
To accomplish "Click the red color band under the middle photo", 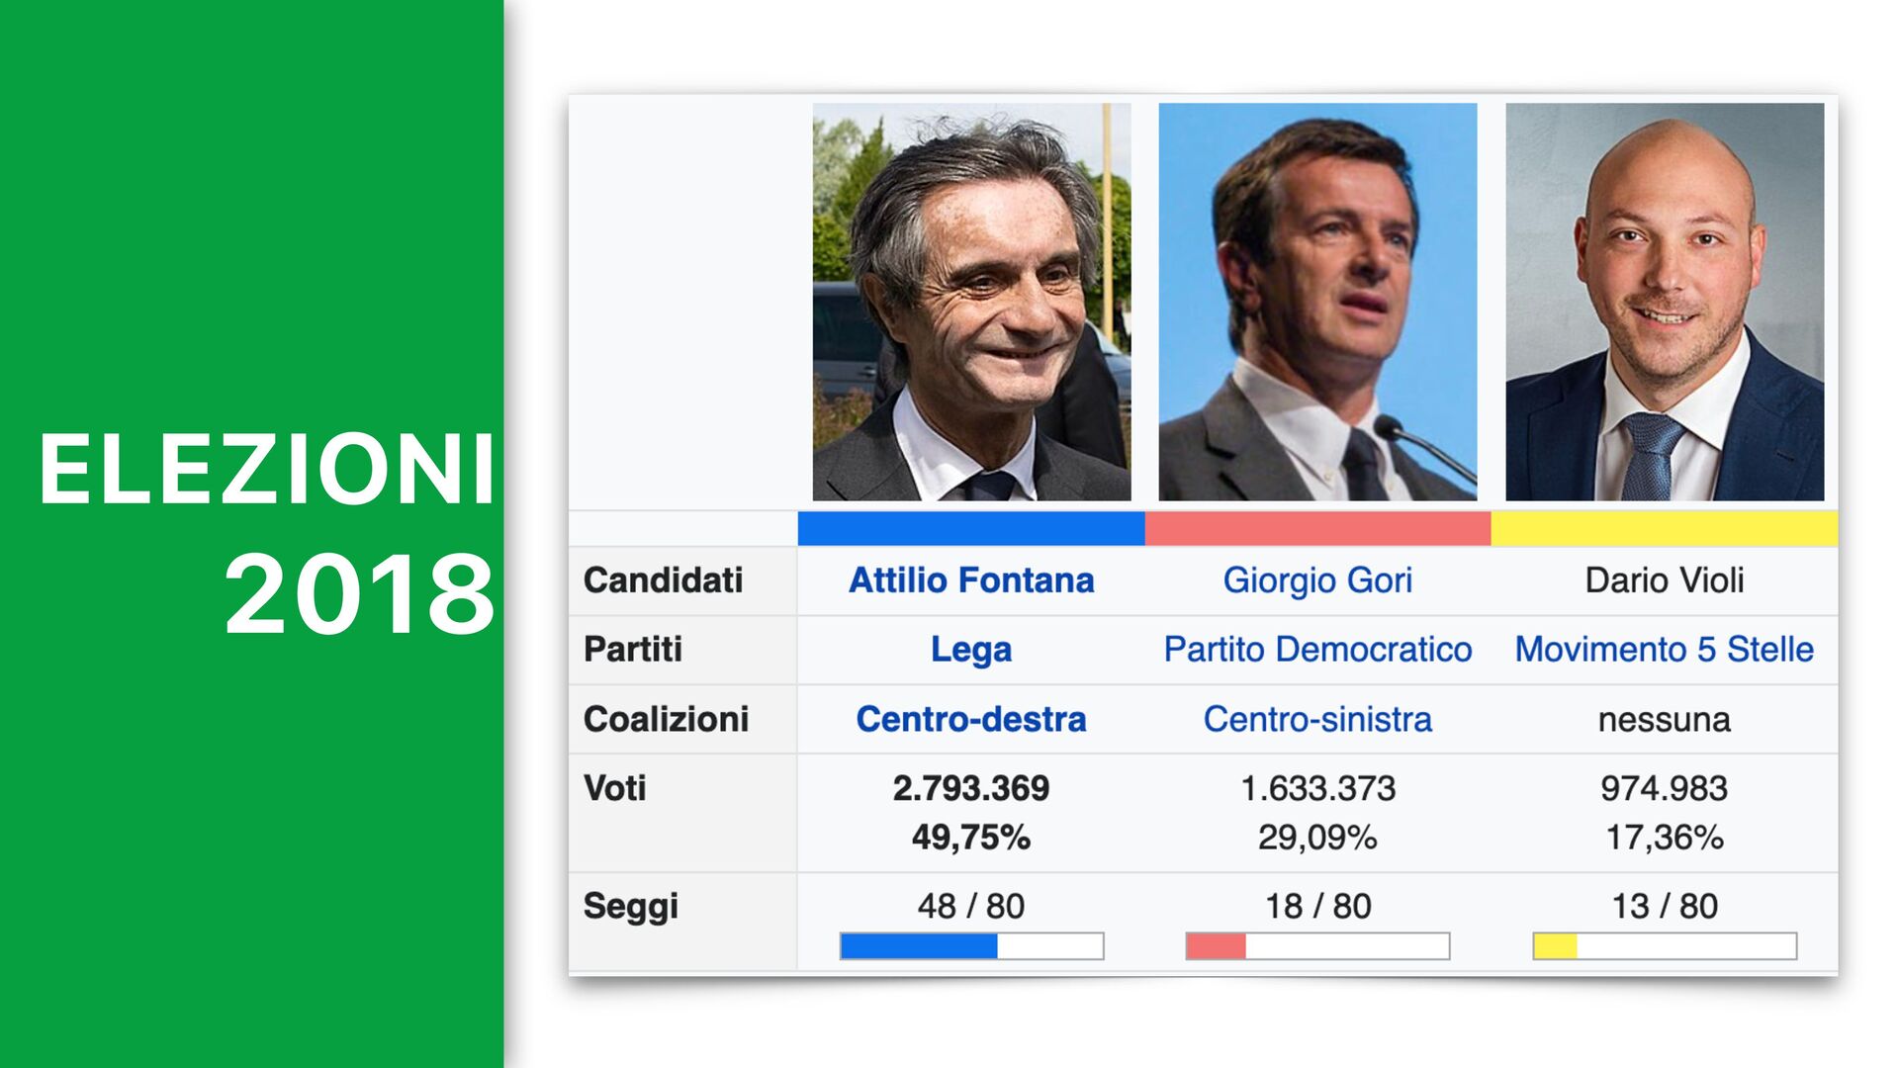I will coord(1317,528).
